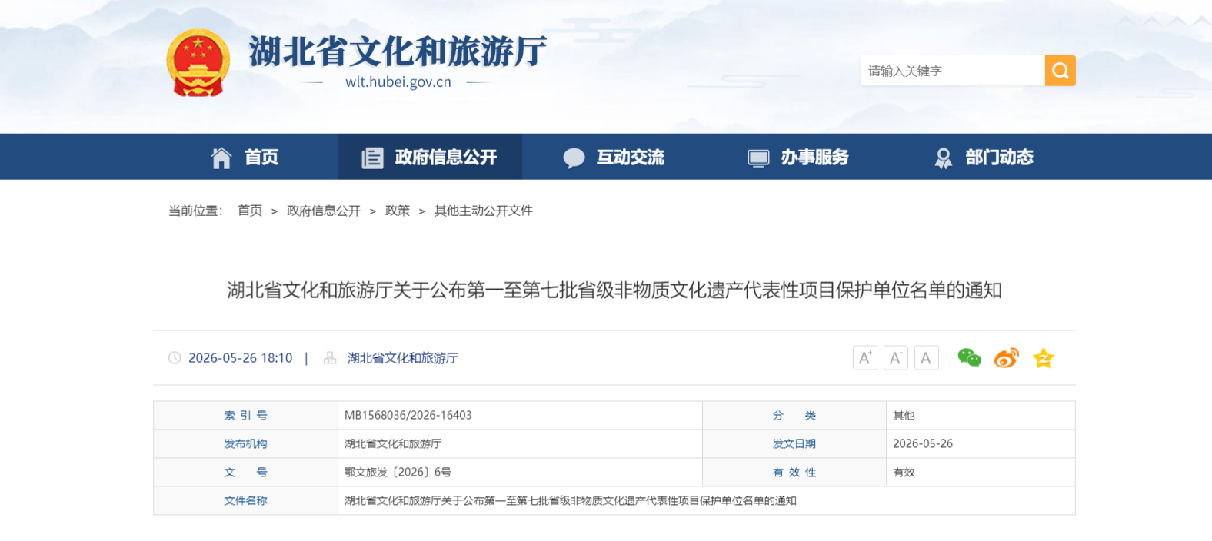This screenshot has height=541, width=1212.
Task: Click the 当前位置 breadcrumb label
Action: pos(195,211)
